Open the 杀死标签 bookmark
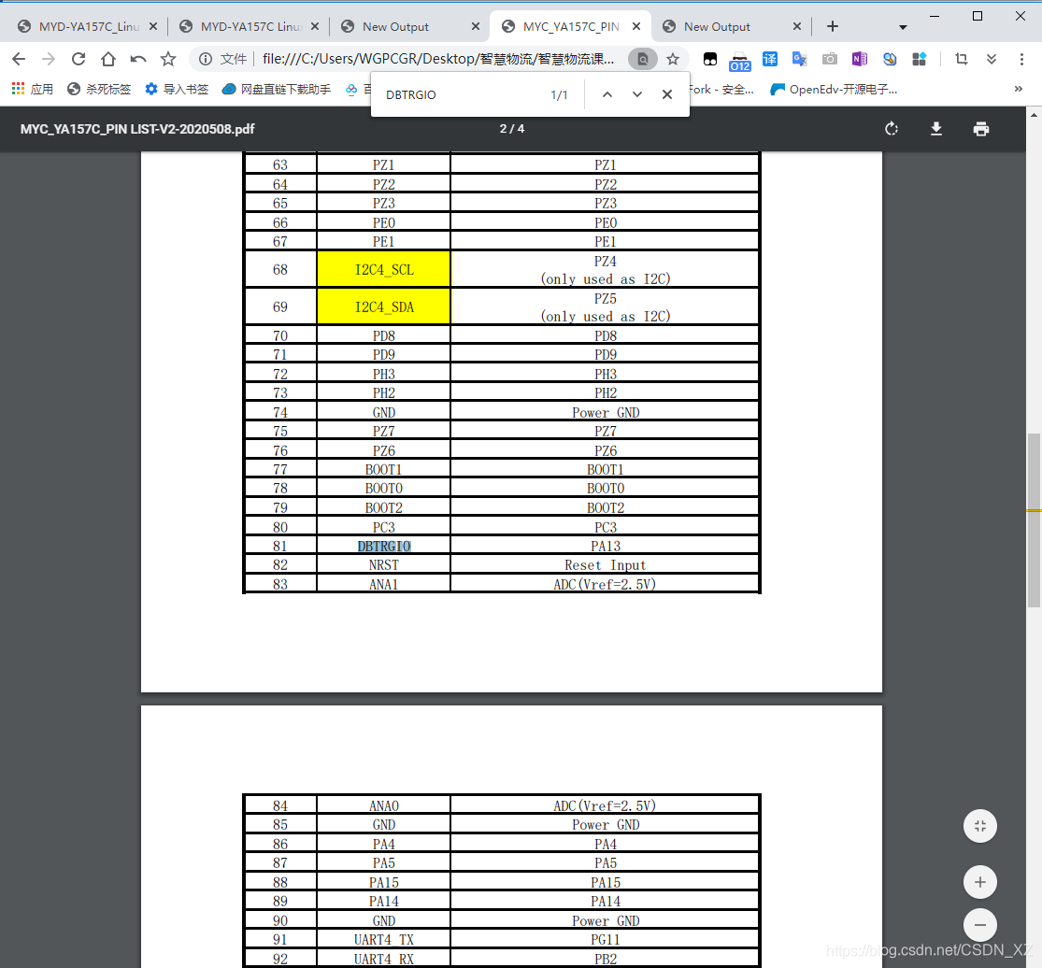This screenshot has height=968, width=1042. [x=99, y=89]
